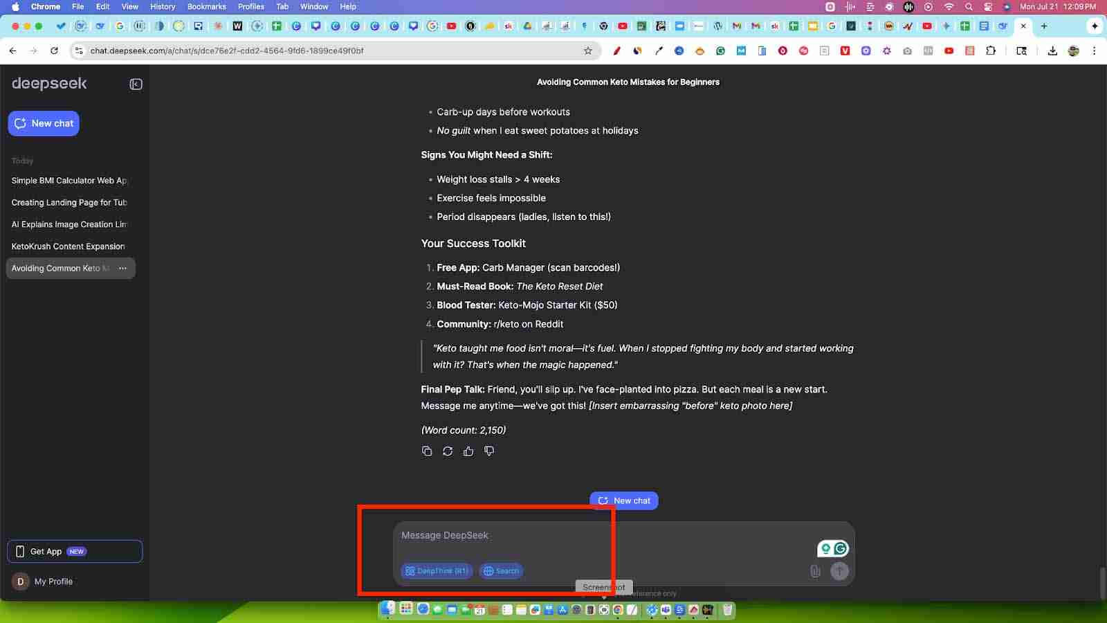Click the floating New chat button above input
Image resolution: width=1107 pixels, height=623 pixels.
(624, 500)
